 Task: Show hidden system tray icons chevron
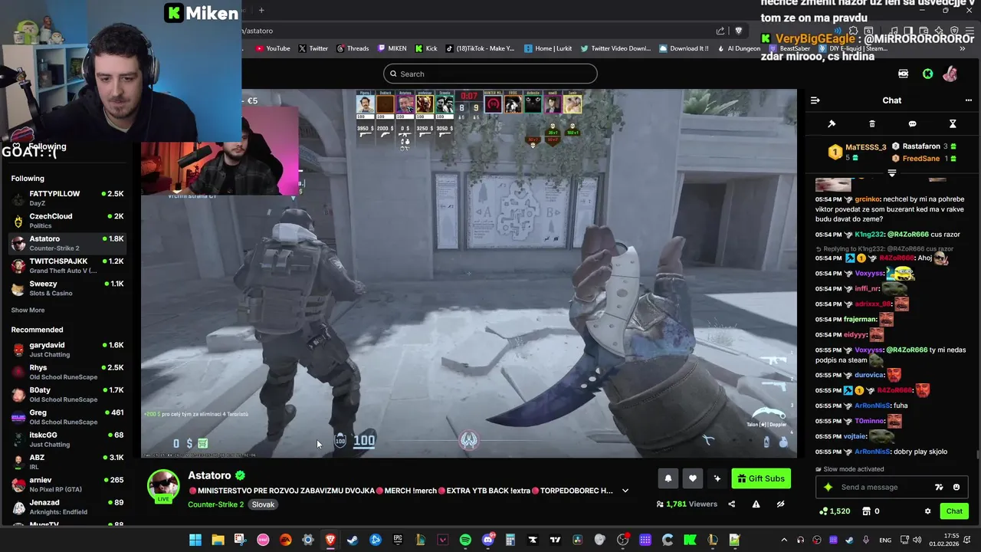pyautogui.click(x=784, y=540)
